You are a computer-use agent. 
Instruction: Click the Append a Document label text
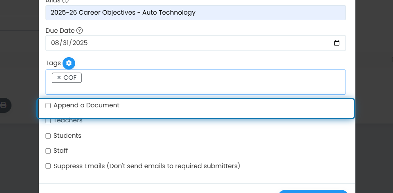tap(86, 105)
